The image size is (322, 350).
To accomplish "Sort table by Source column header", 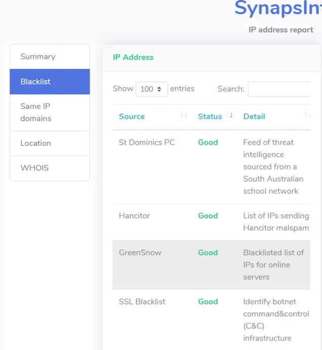I will [132, 116].
